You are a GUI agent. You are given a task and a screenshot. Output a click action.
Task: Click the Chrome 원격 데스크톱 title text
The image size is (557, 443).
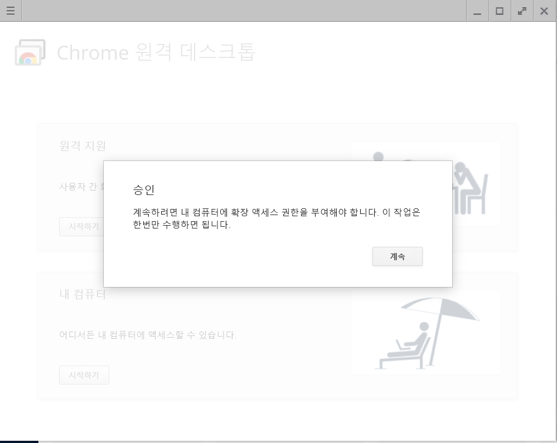[x=156, y=52]
